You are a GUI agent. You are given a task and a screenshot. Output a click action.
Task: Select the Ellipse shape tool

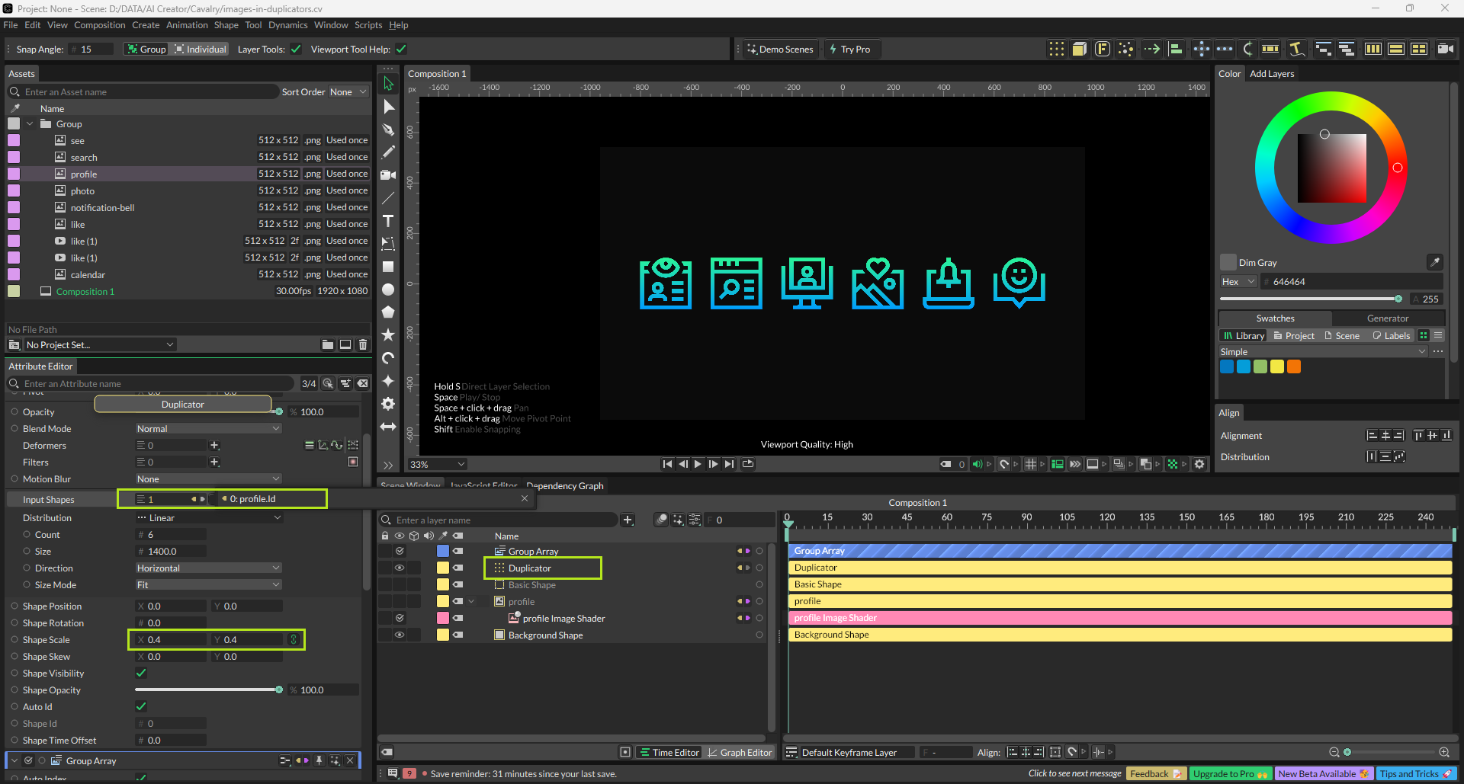[x=388, y=290]
